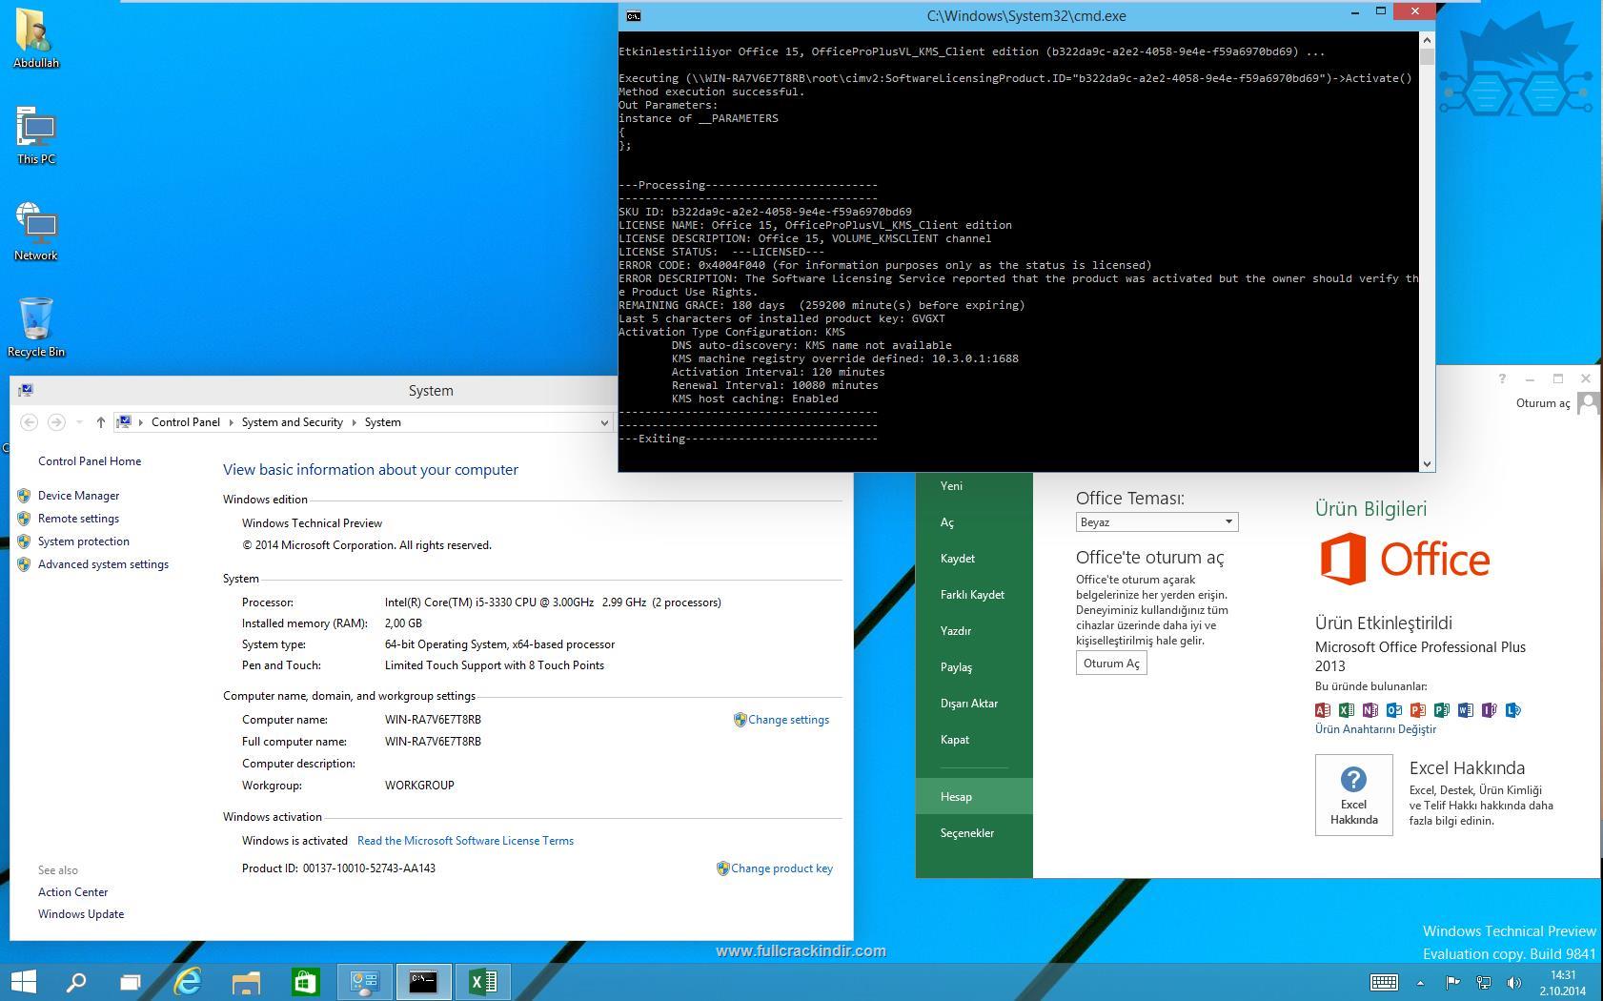Click the Oturum Aç button

[1111, 664]
